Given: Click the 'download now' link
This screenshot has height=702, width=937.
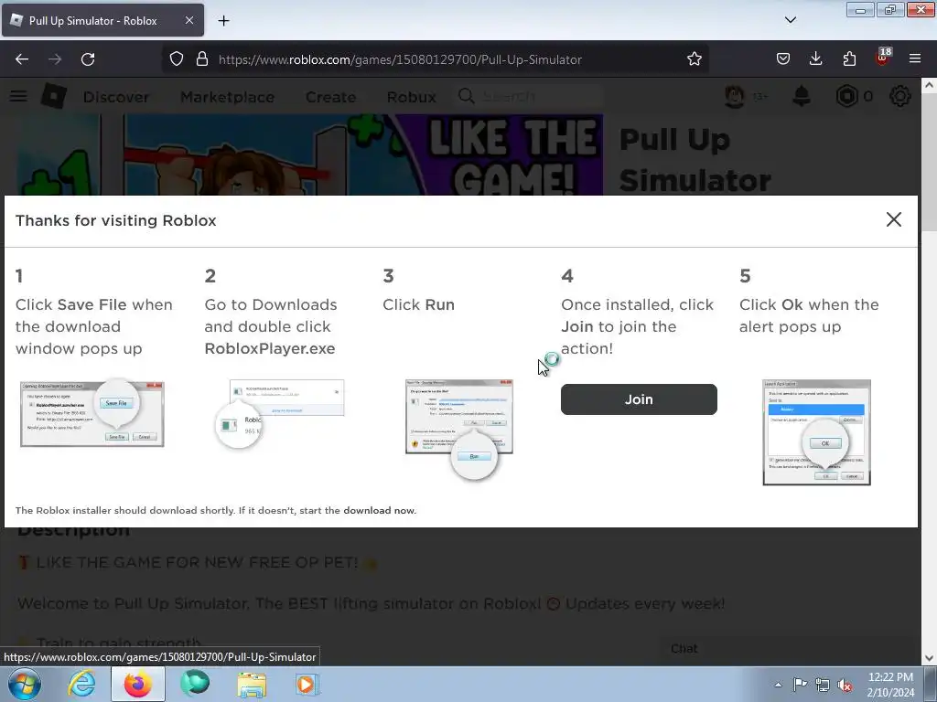Looking at the screenshot, I should coord(379,510).
